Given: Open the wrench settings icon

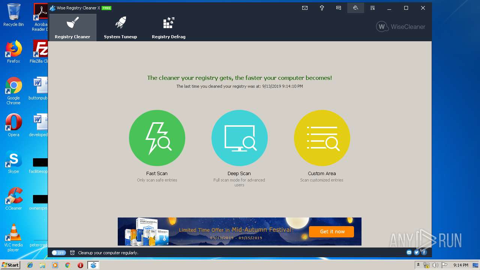Looking at the screenshot, I should (x=355, y=8).
